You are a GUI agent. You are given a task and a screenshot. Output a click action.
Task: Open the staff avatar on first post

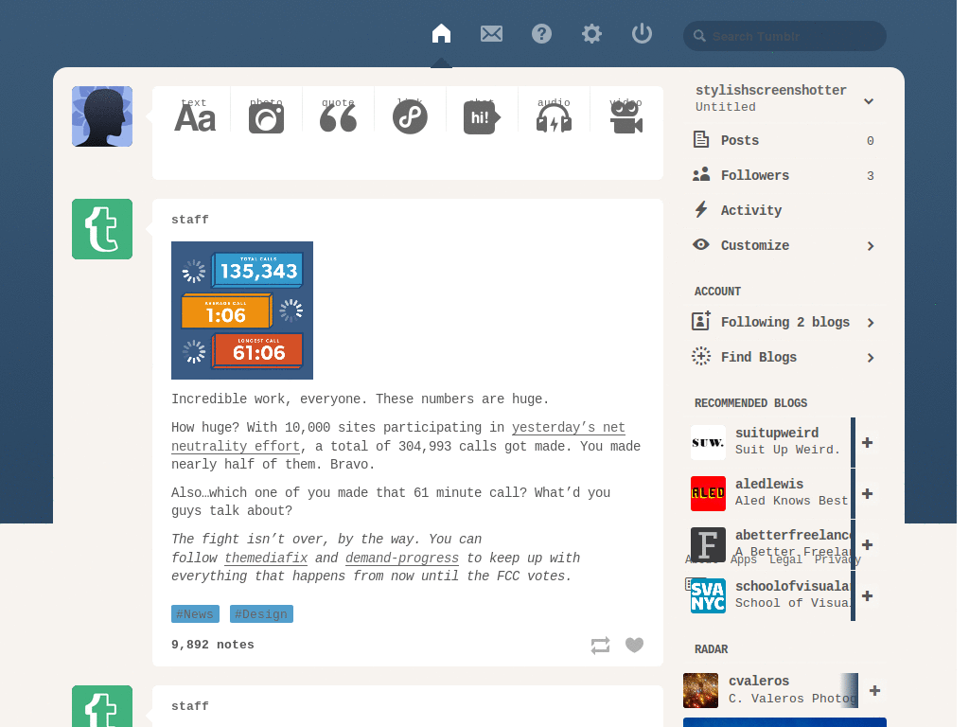pos(102,229)
